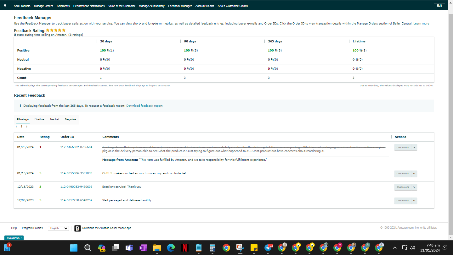Click the Learn more link
The image size is (453, 255).
click(421, 24)
